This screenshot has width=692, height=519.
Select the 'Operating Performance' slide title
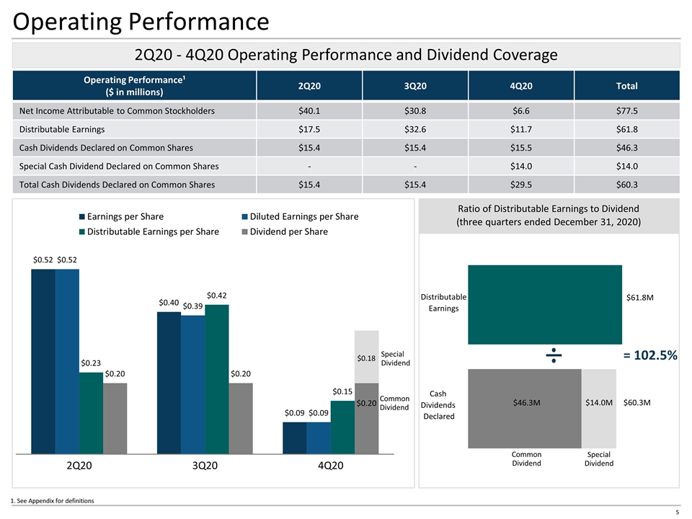[141, 21]
